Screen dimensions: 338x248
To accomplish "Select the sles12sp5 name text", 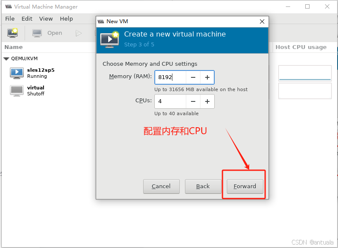I will 41,70.
